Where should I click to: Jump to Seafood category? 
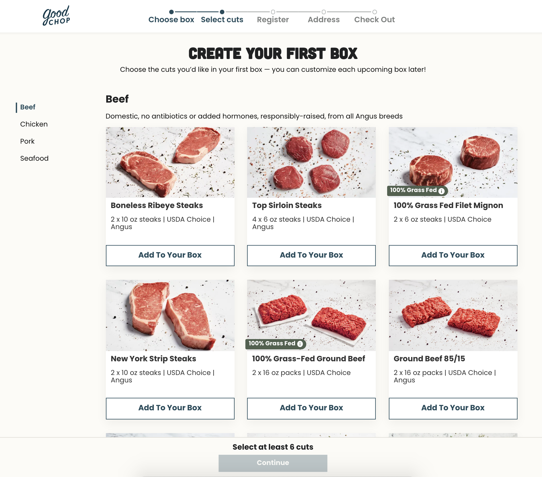click(x=34, y=158)
